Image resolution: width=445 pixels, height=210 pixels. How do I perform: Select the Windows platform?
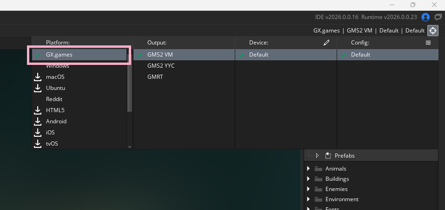79,66
